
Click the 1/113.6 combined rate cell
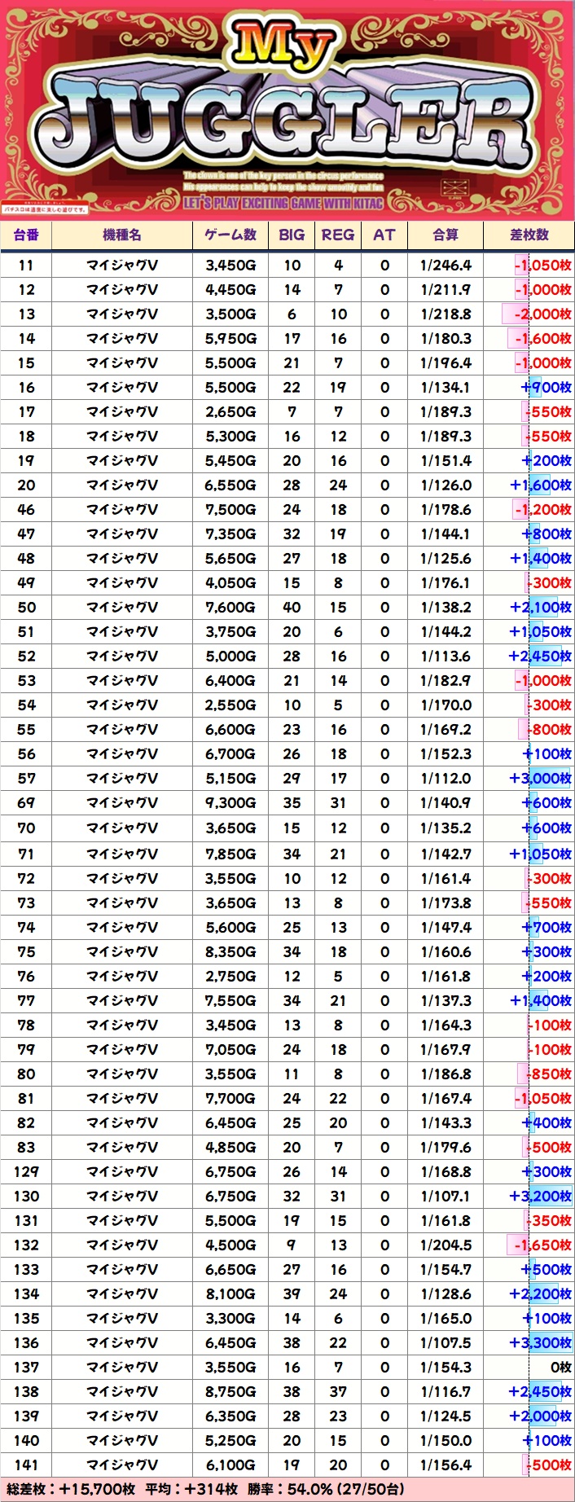[446, 657]
